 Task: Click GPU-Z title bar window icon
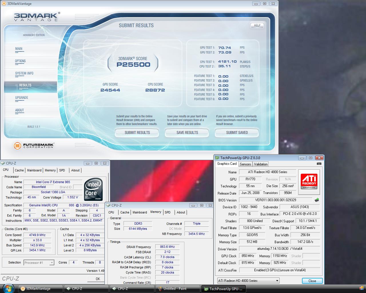pos(217,158)
